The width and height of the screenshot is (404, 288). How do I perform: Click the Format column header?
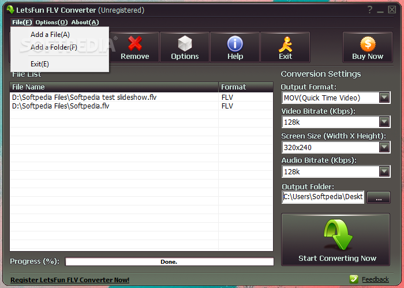pyautogui.click(x=246, y=87)
